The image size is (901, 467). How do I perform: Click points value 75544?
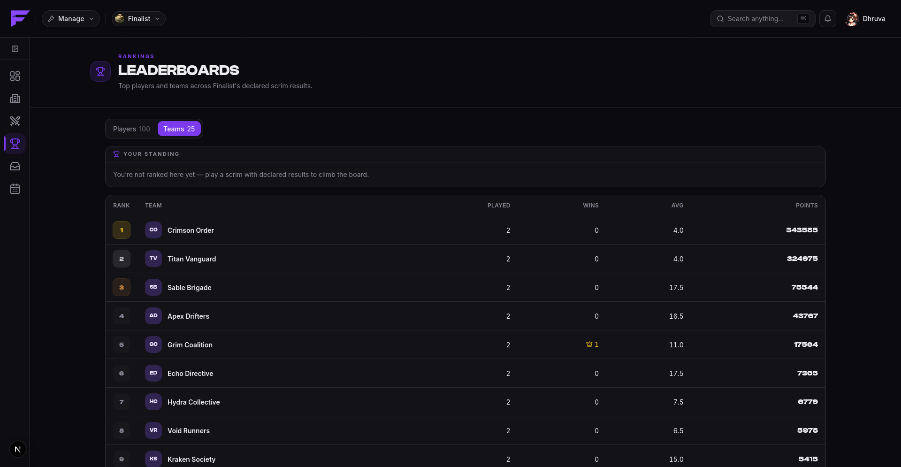tap(805, 287)
